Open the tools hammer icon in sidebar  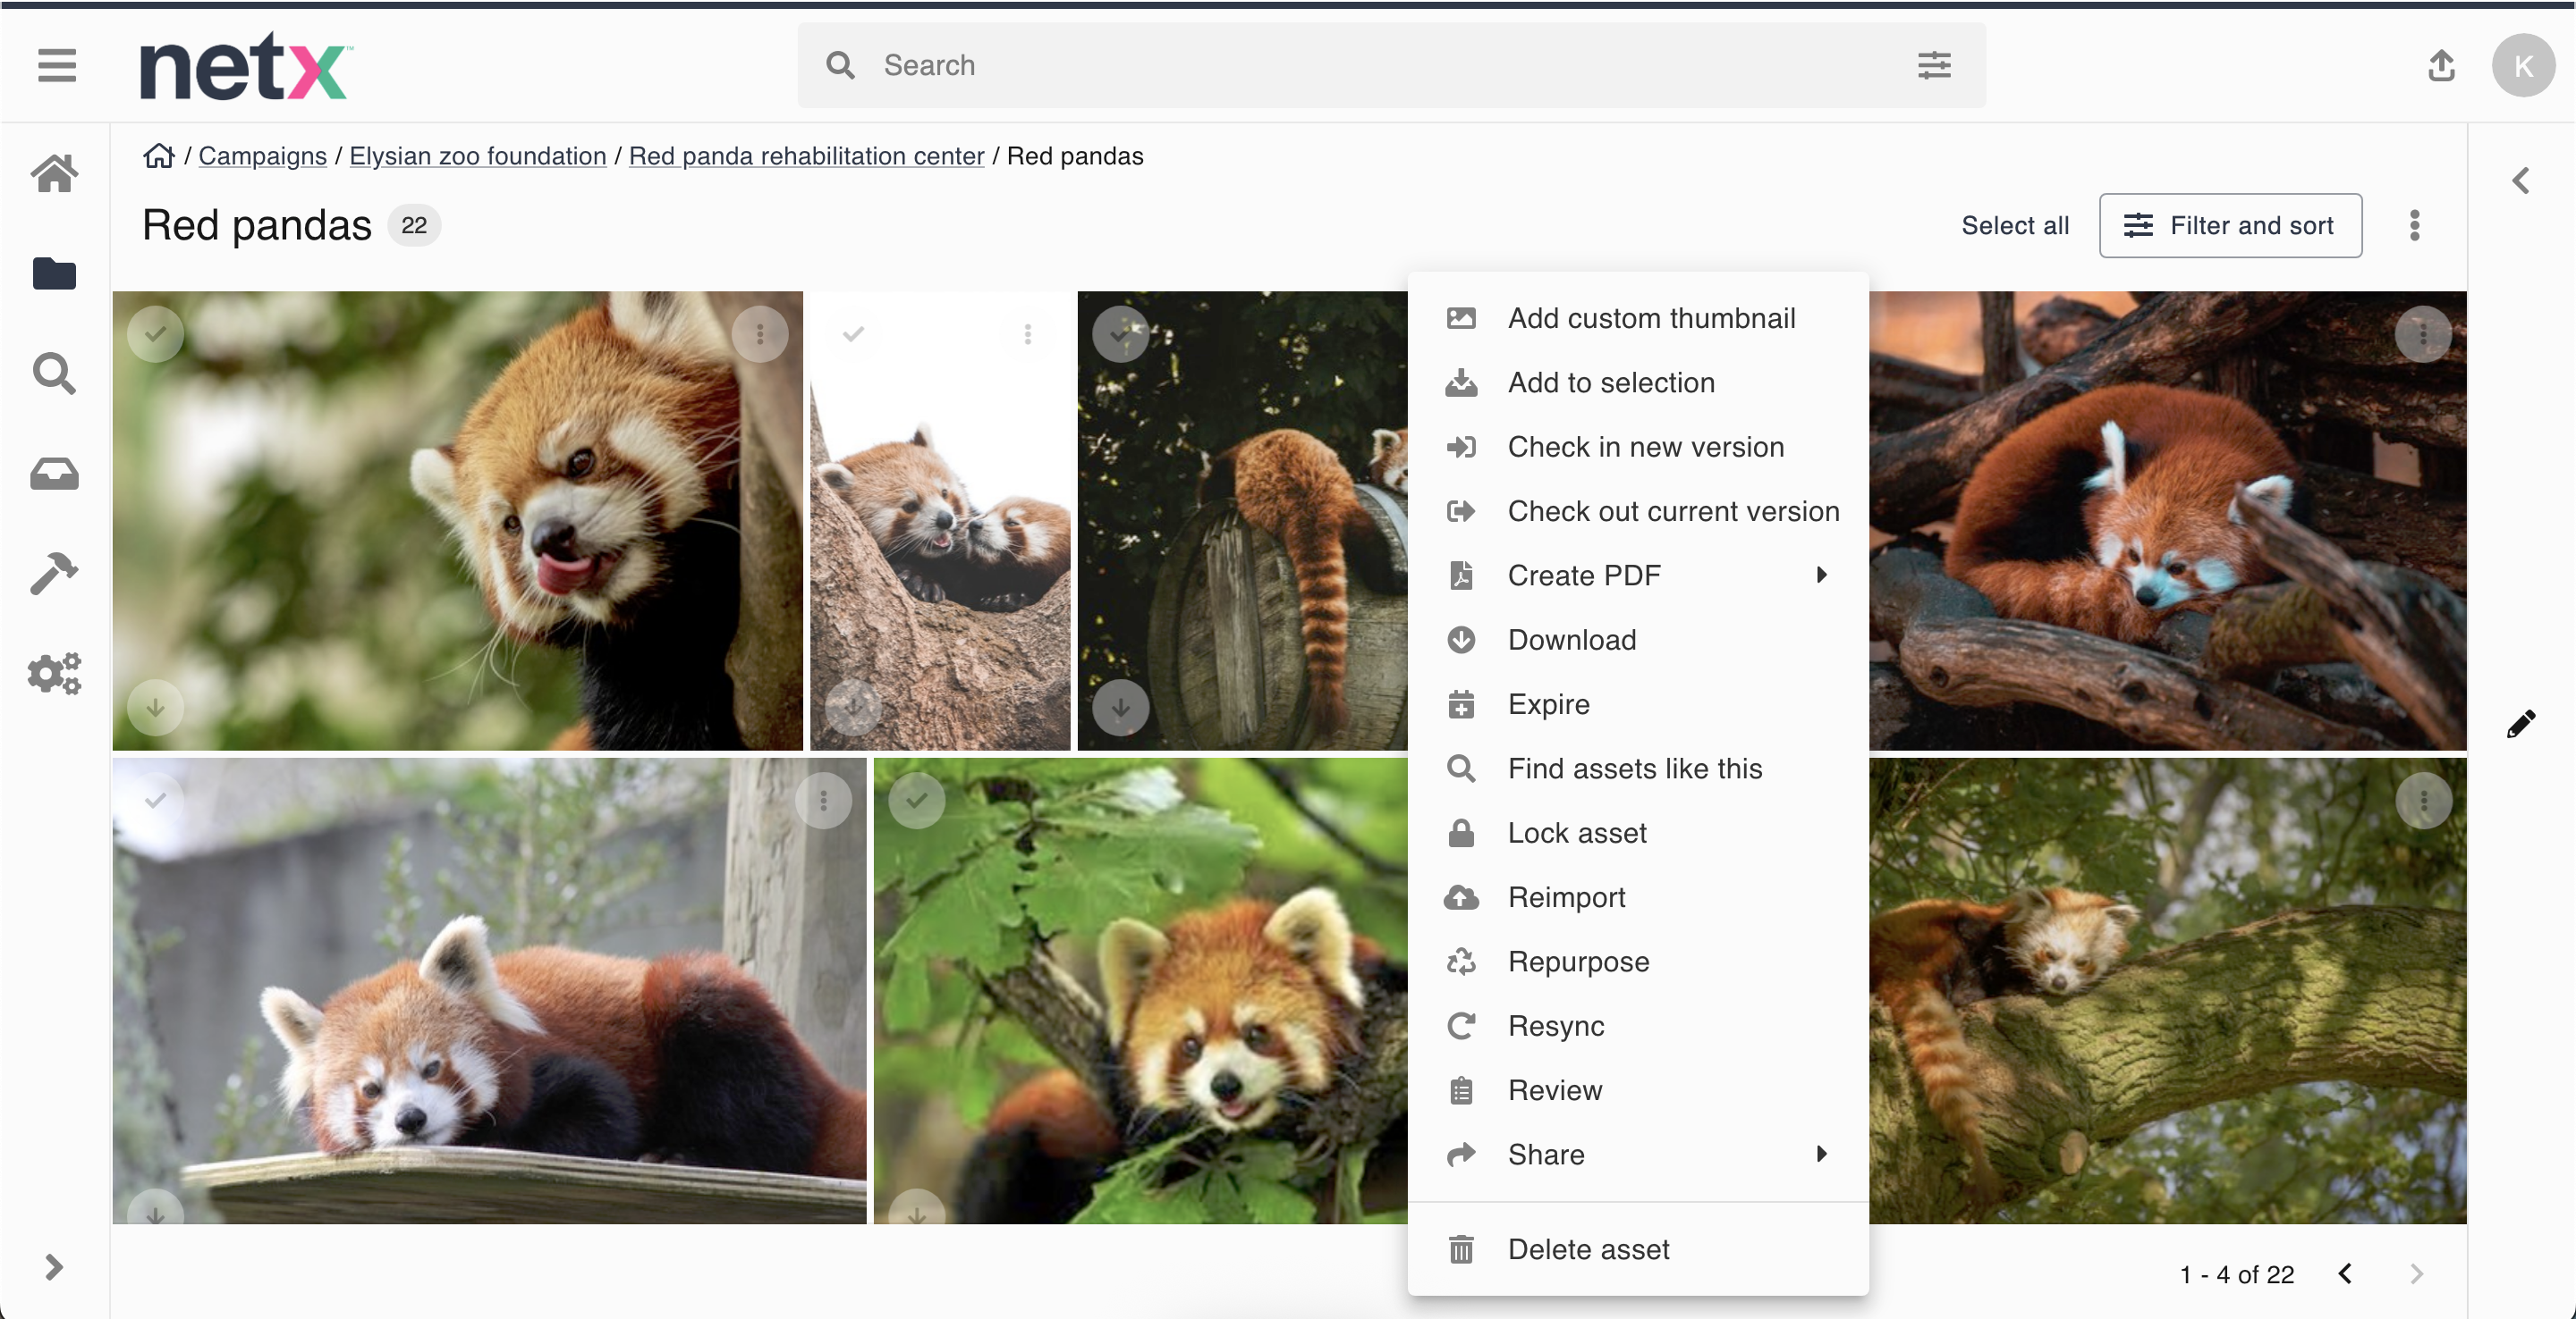coord(54,574)
